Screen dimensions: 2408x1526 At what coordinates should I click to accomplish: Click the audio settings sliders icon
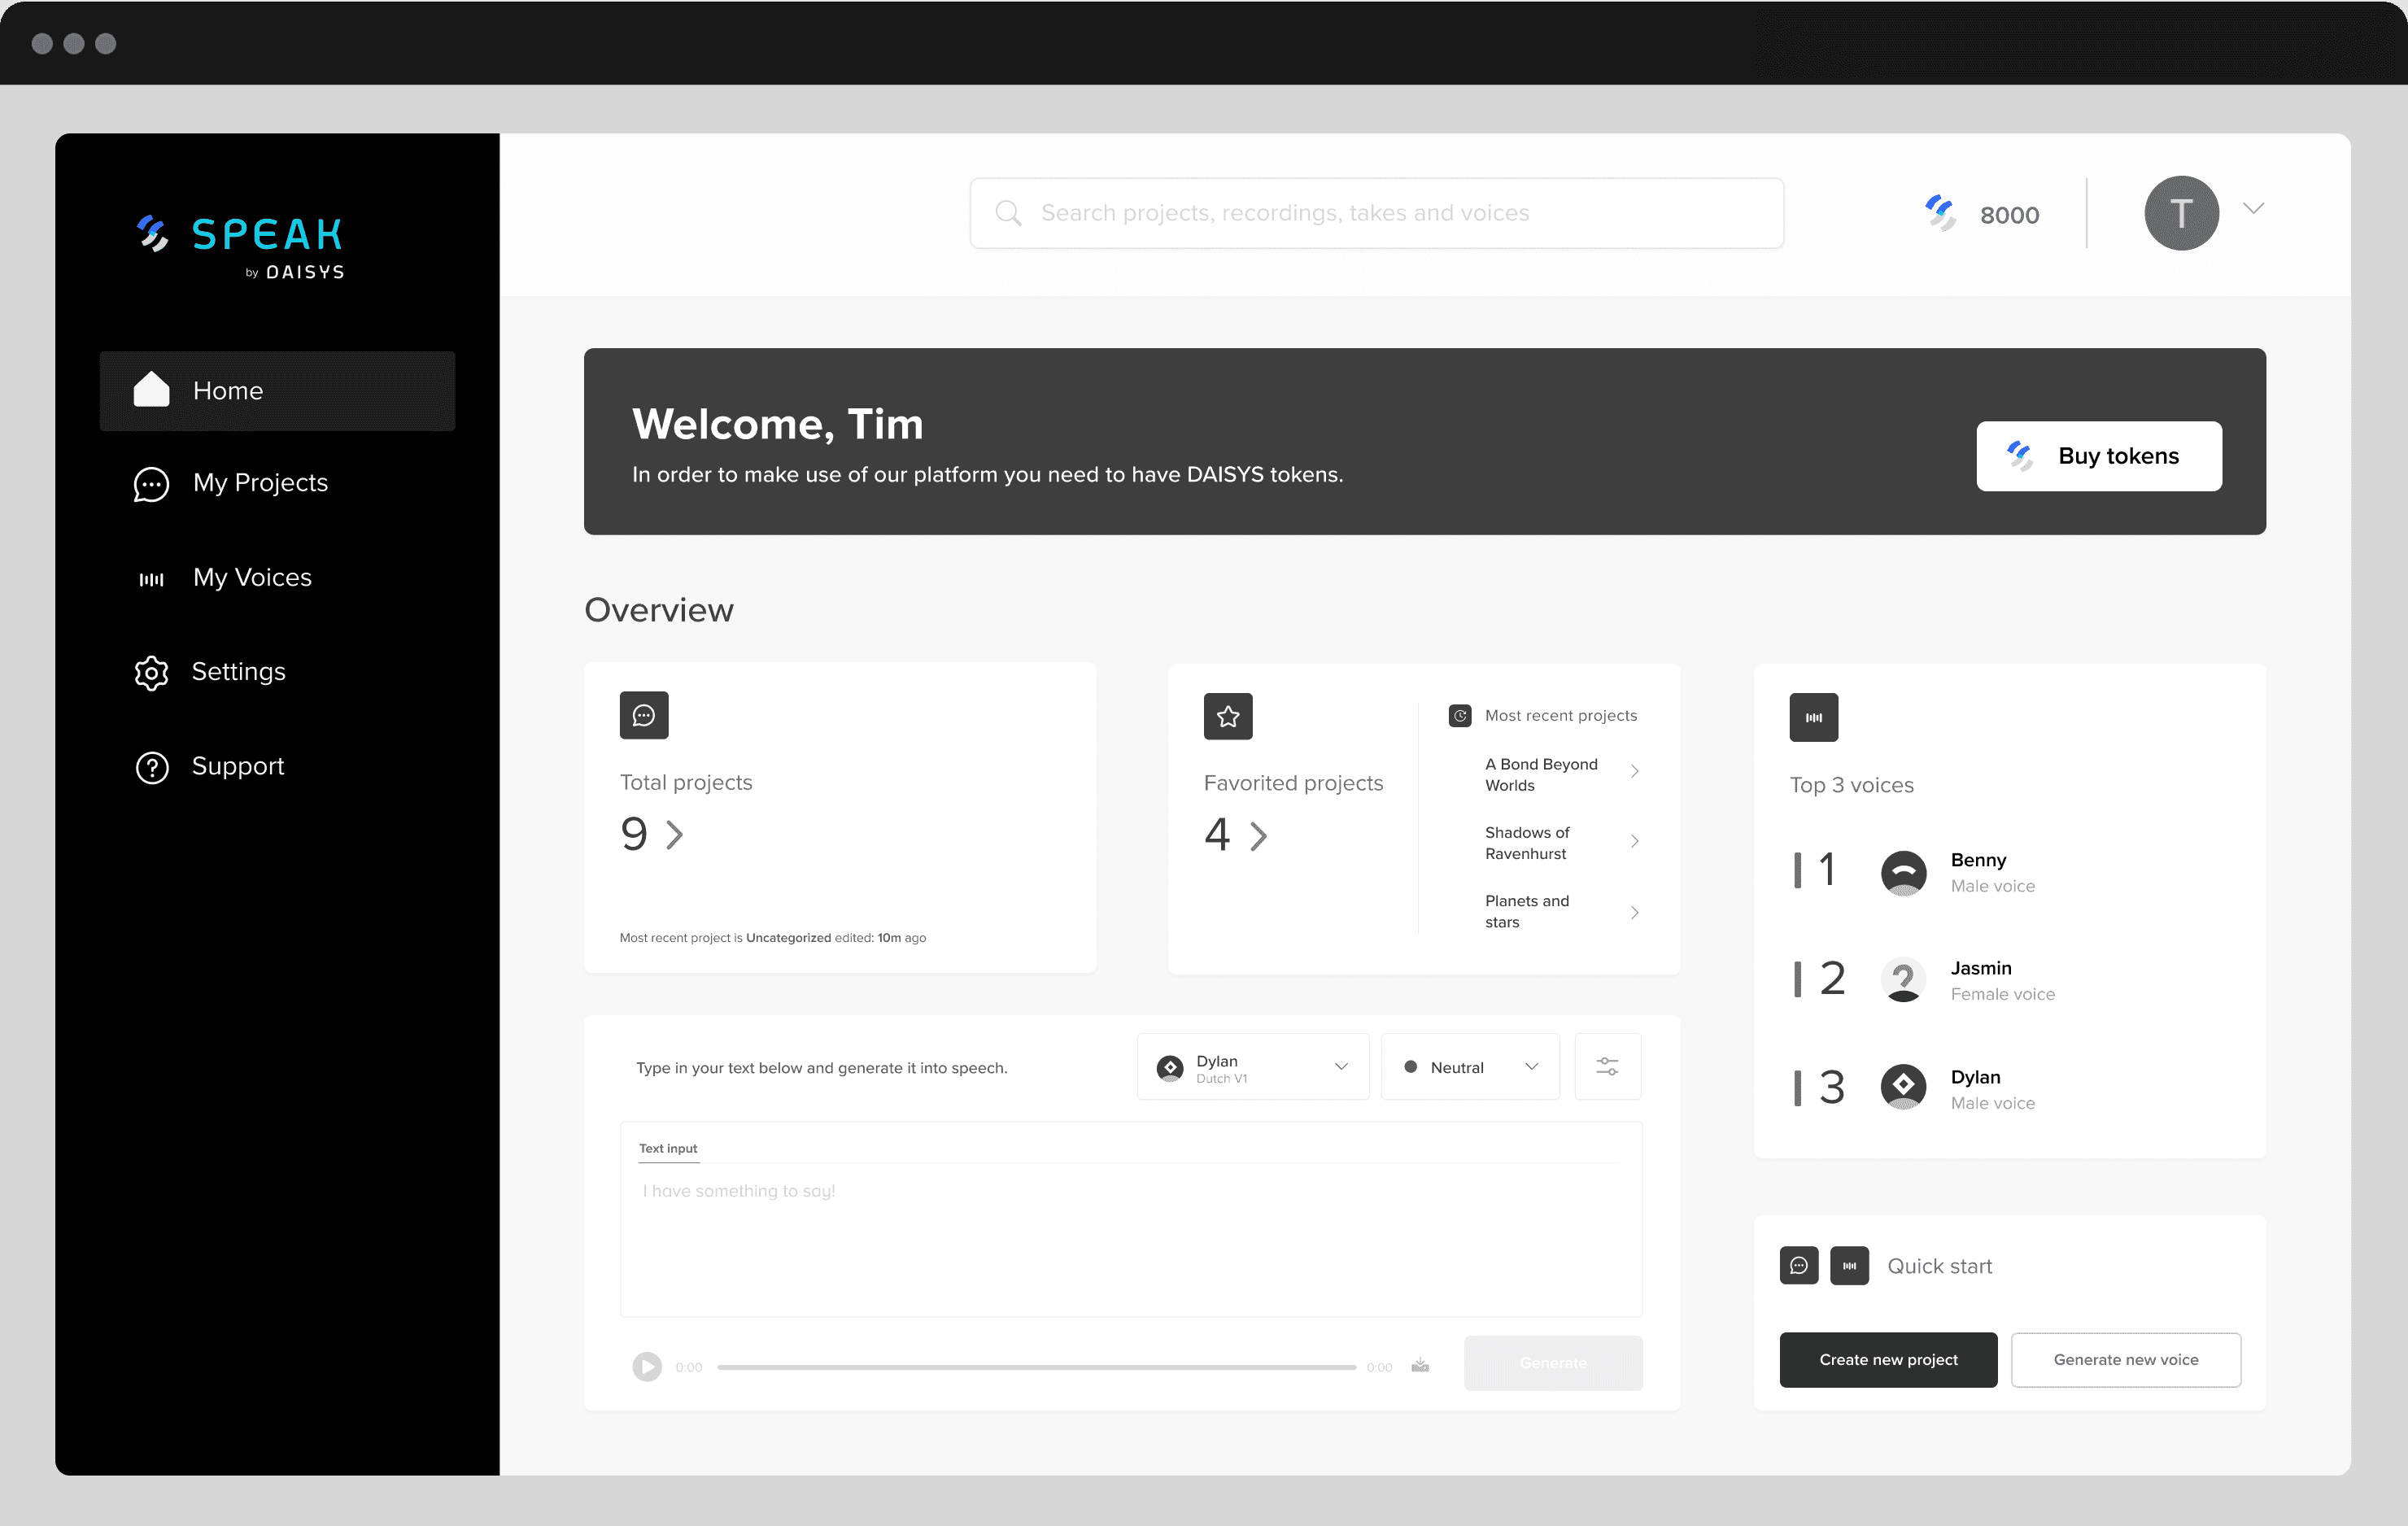coord(1607,1066)
